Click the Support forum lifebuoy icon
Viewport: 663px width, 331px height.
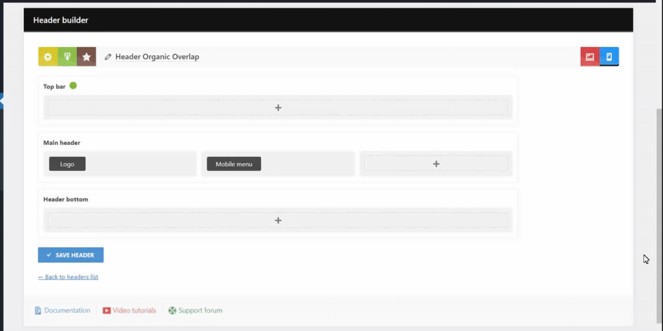172,310
